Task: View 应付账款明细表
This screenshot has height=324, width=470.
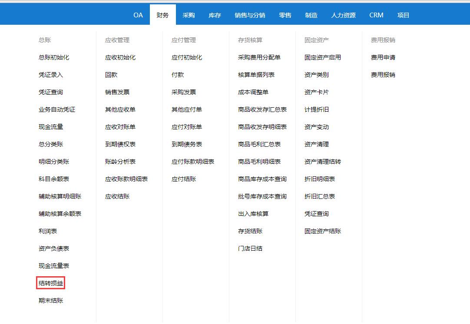Action: (193, 162)
